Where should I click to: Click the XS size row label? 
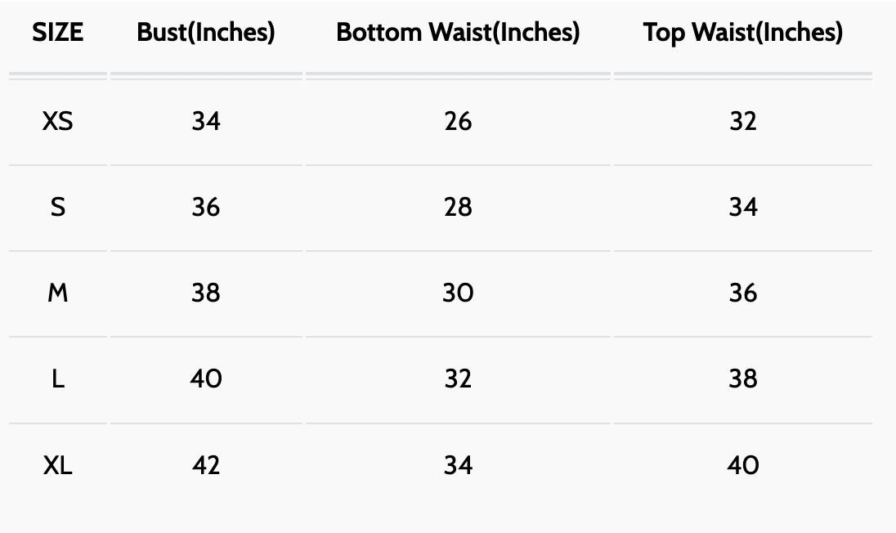pyautogui.click(x=58, y=122)
